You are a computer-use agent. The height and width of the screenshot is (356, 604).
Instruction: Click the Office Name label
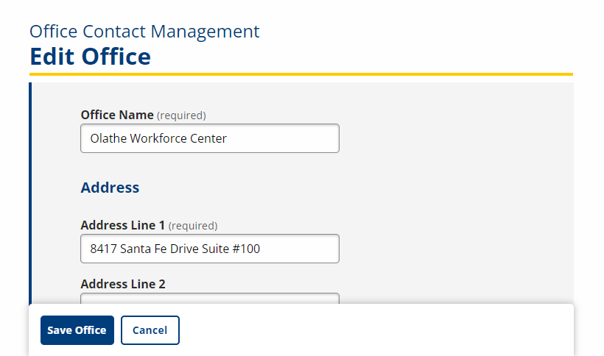tap(117, 115)
